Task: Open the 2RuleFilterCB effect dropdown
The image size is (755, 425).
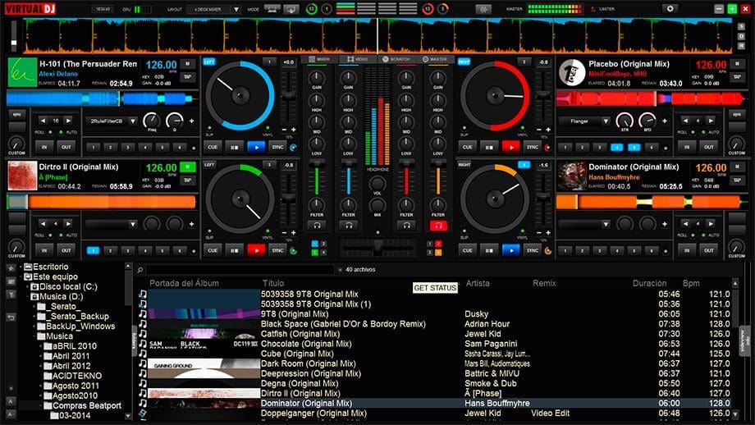Action: point(132,121)
